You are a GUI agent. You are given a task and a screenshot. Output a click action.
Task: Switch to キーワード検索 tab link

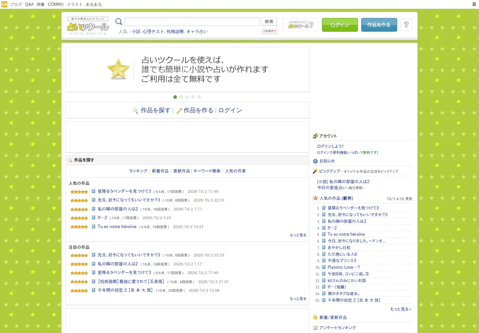coord(207,171)
